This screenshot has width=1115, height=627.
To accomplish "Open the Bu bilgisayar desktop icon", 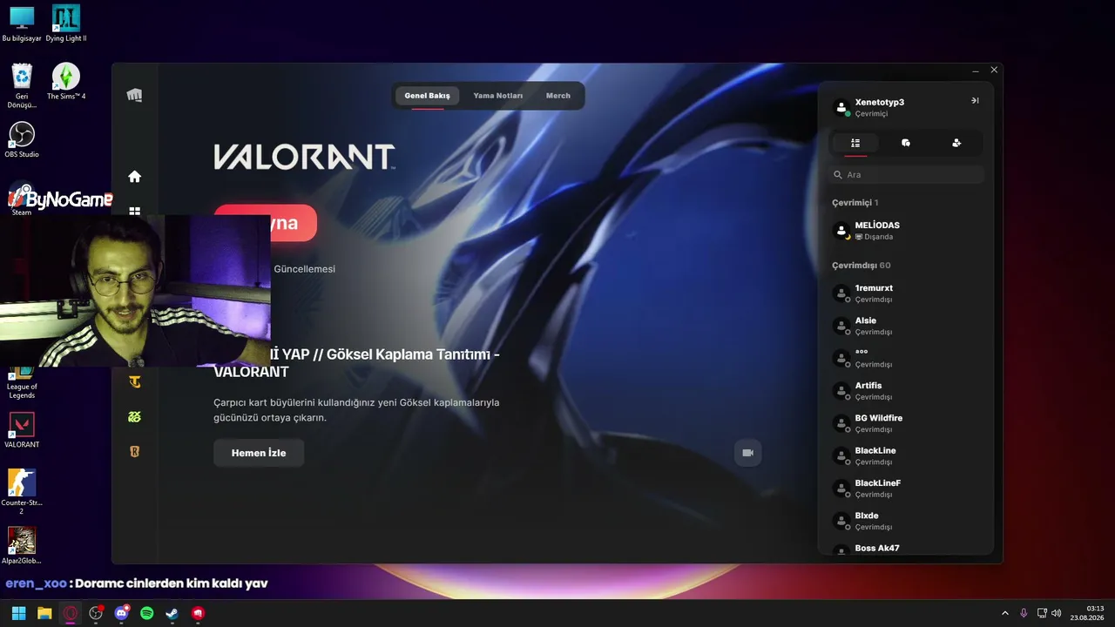I will tap(22, 24).
